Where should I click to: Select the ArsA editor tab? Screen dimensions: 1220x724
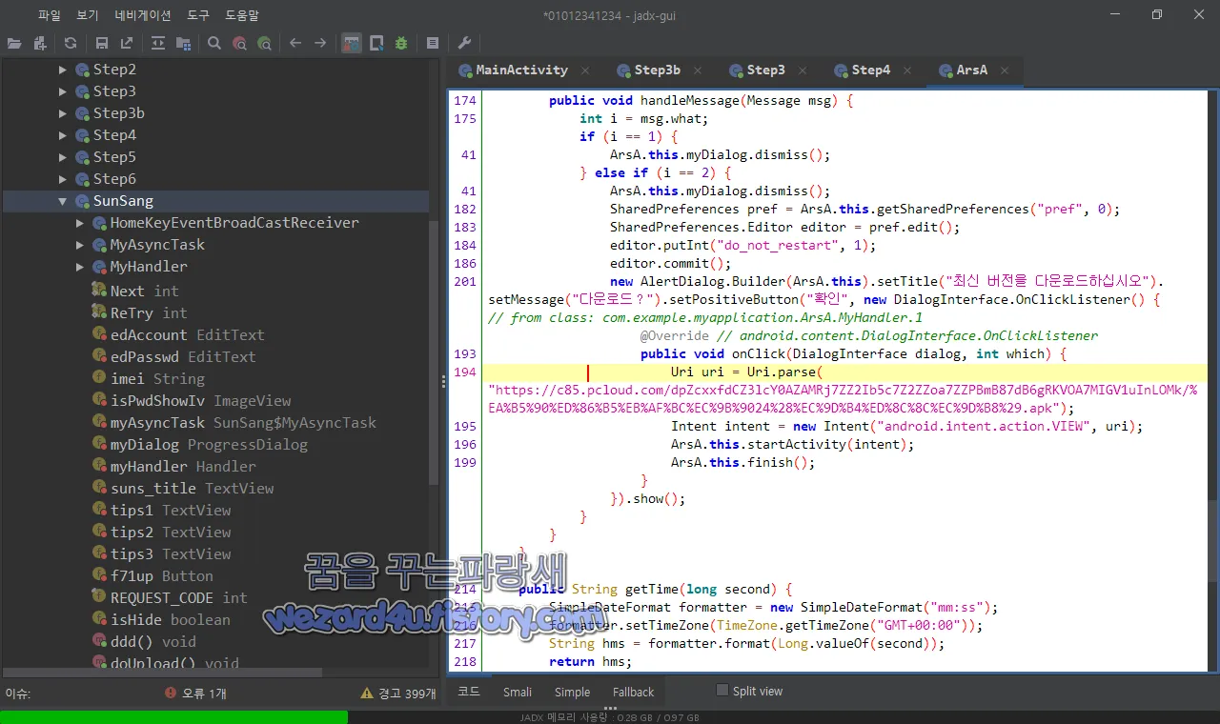click(x=972, y=70)
